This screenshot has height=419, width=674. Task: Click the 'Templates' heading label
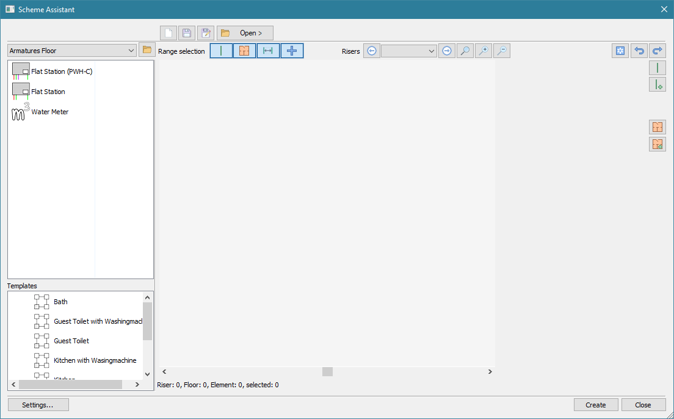pos(22,286)
